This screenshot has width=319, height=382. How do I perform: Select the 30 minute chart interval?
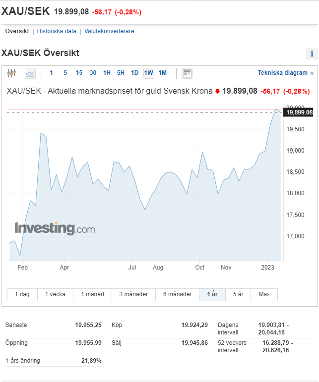click(93, 73)
